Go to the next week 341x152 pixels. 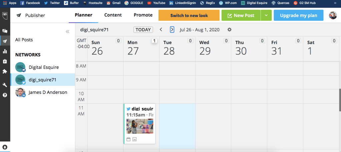pyautogui.click(x=172, y=29)
